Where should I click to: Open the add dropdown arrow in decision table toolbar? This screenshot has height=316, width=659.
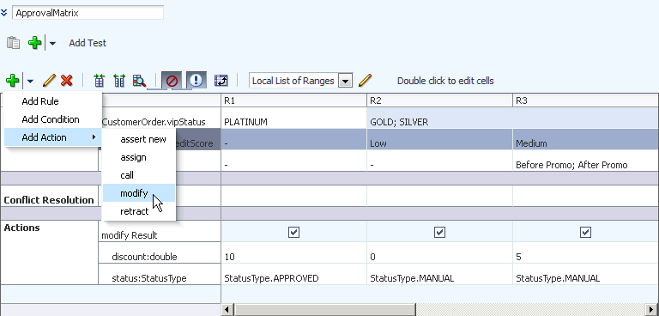30,81
